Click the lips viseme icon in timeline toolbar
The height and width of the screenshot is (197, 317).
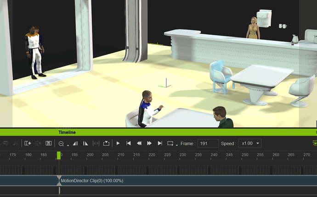(6, 143)
